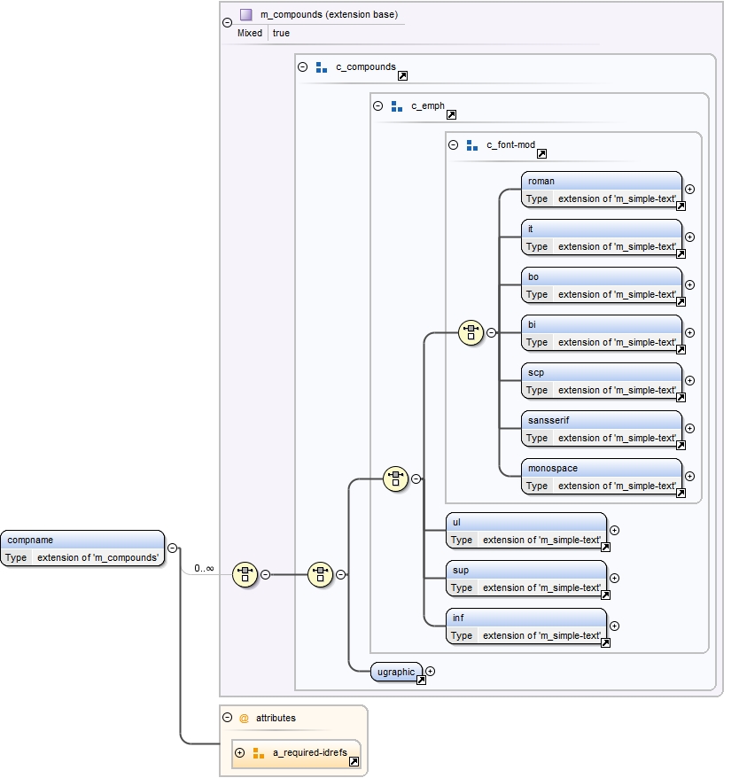Click the go-to arrow icon beside c_compounds
The height and width of the screenshot is (778, 739).
[402, 77]
